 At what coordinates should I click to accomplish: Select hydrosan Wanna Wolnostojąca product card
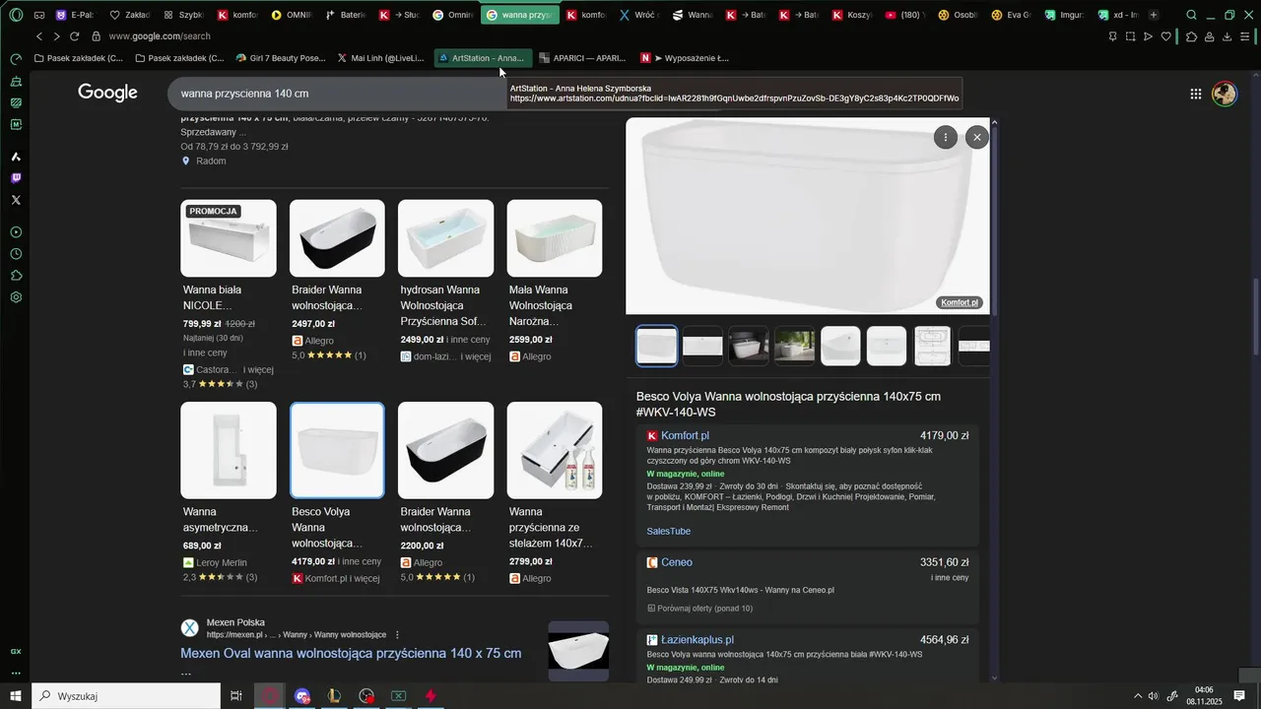[445, 282]
